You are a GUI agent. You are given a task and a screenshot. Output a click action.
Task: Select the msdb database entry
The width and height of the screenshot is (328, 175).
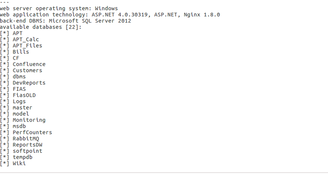click(19, 126)
